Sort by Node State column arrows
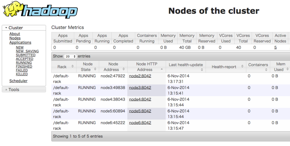 pyautogui.click(x=95, y=69)
